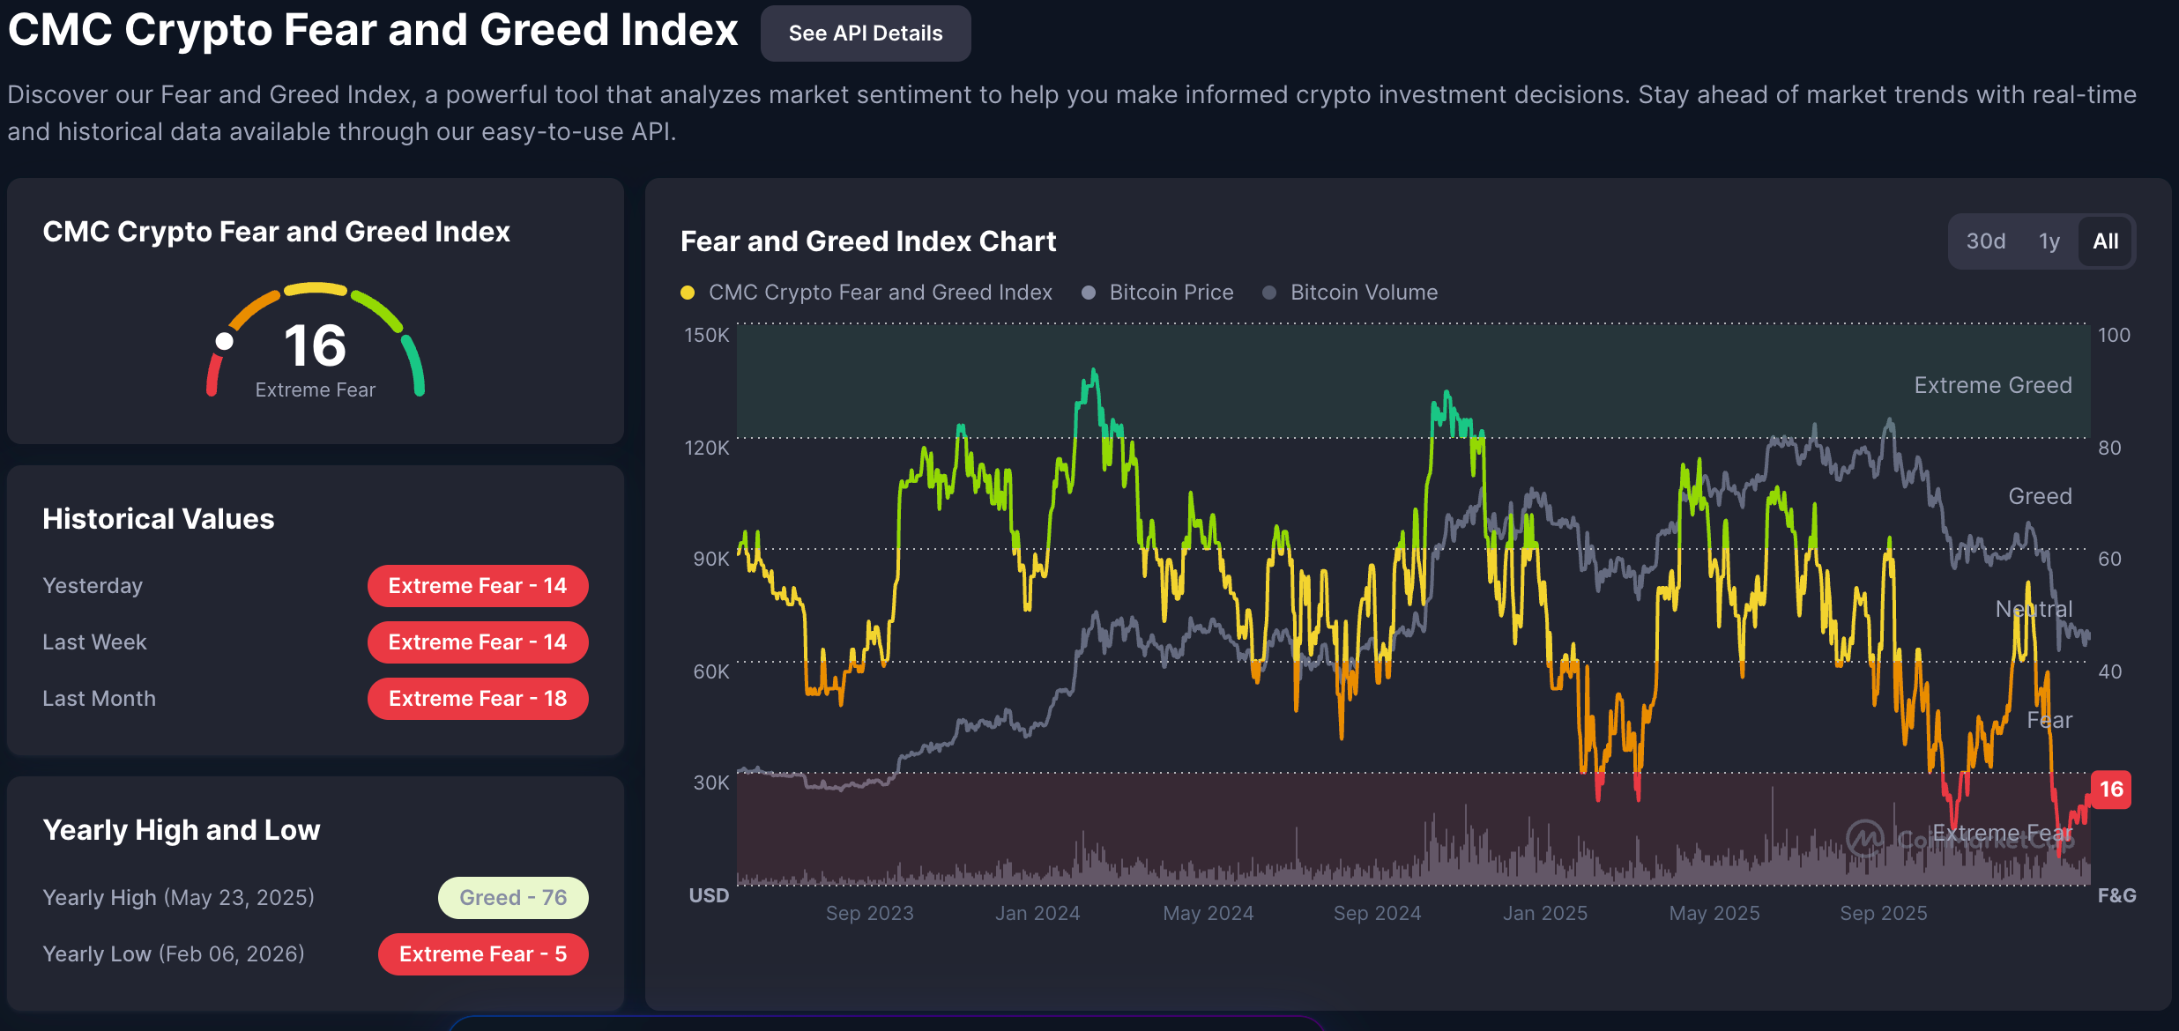Click the yellow legend dot for index
2179x1031 pixels.
tap(688, 293)
